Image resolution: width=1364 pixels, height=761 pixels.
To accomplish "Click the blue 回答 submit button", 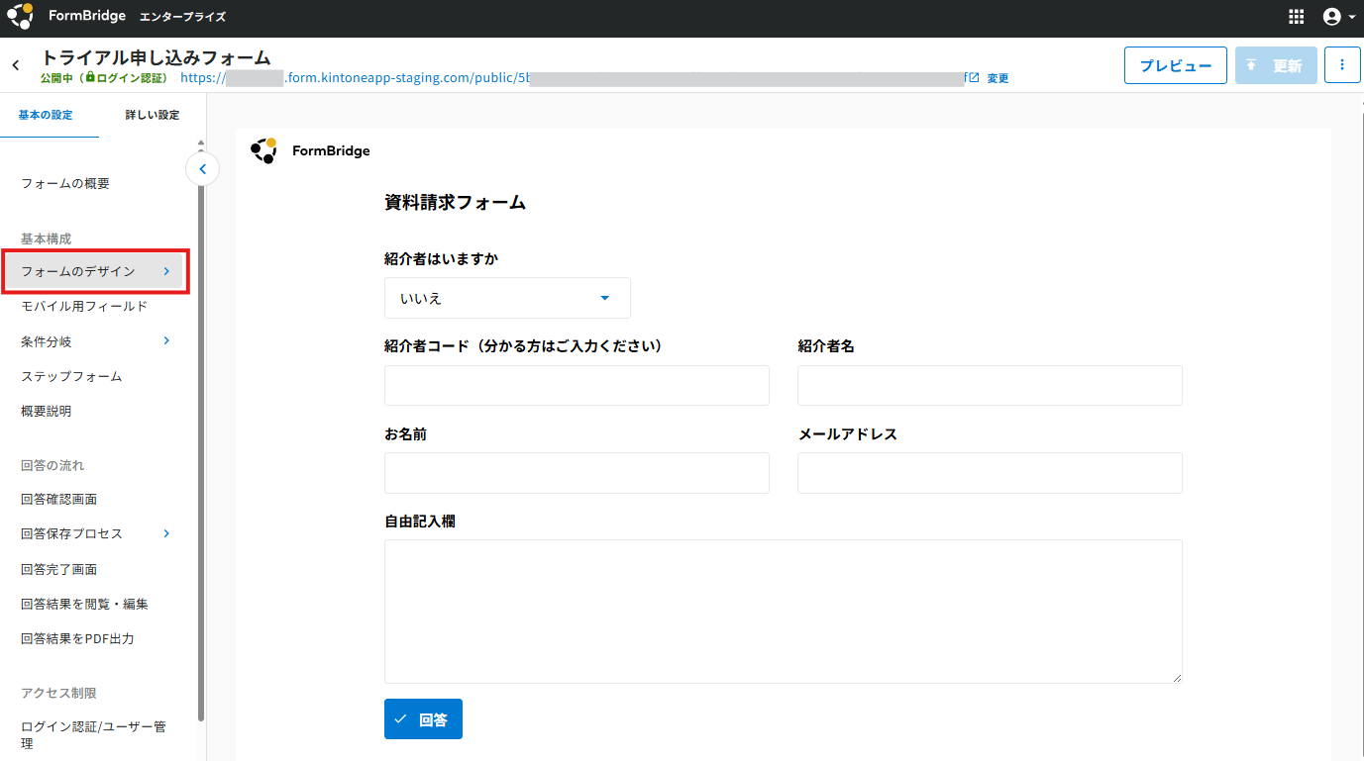I will click(423, 719).
